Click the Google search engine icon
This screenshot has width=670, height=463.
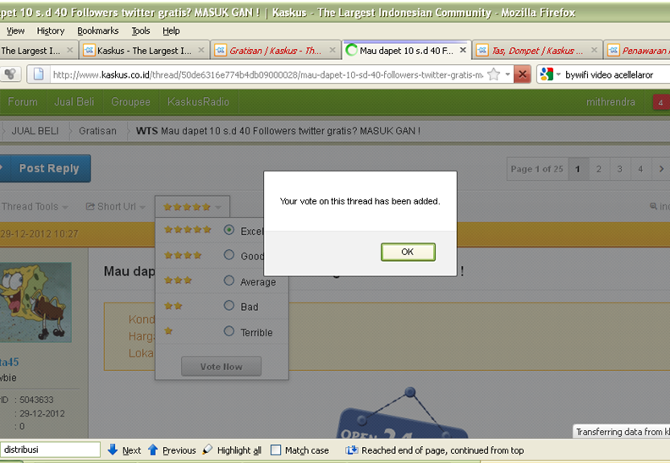[x=546, y=74]
